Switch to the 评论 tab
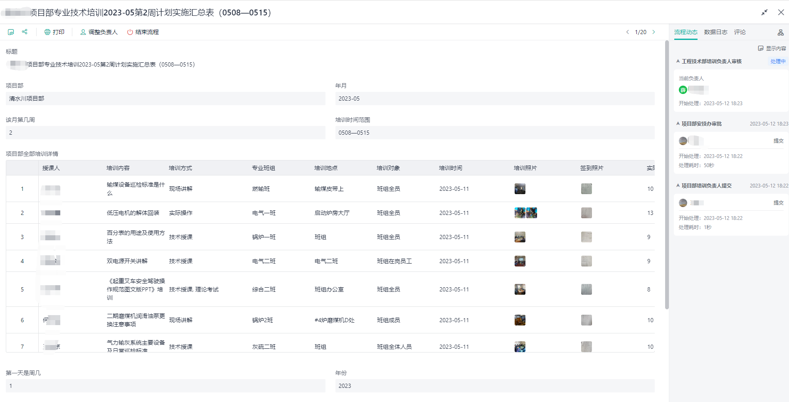Viewport: 789px width, 402px height. coord(740,32)
